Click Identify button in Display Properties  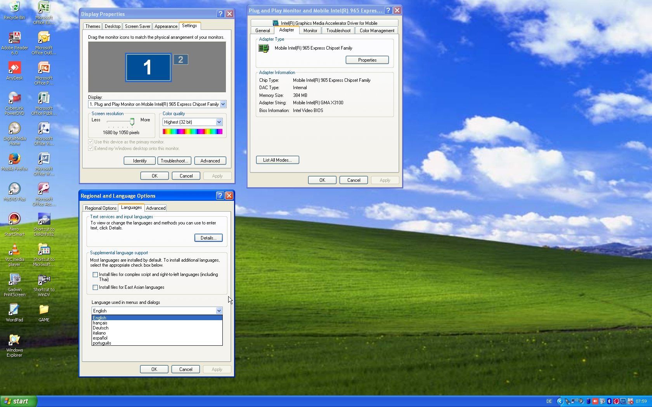coord(140,161)
